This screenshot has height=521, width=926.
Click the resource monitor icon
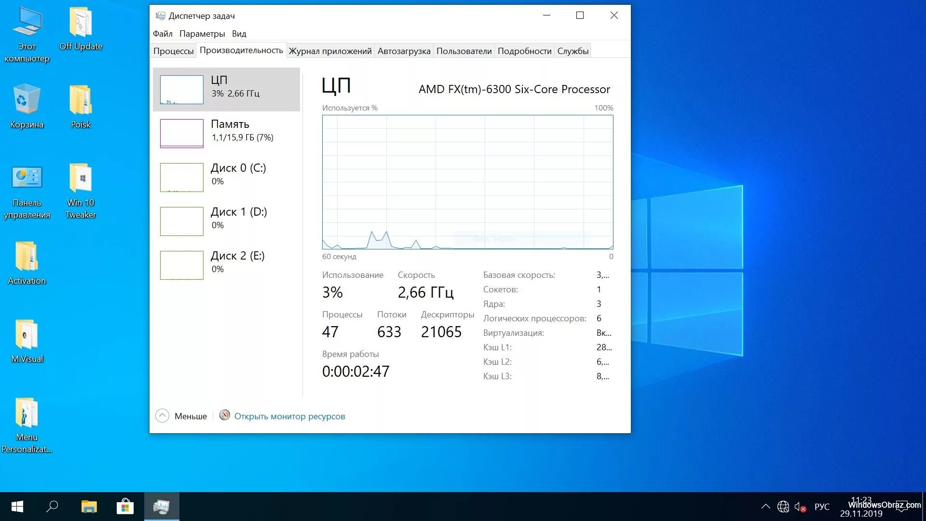[x=224, y=415]
